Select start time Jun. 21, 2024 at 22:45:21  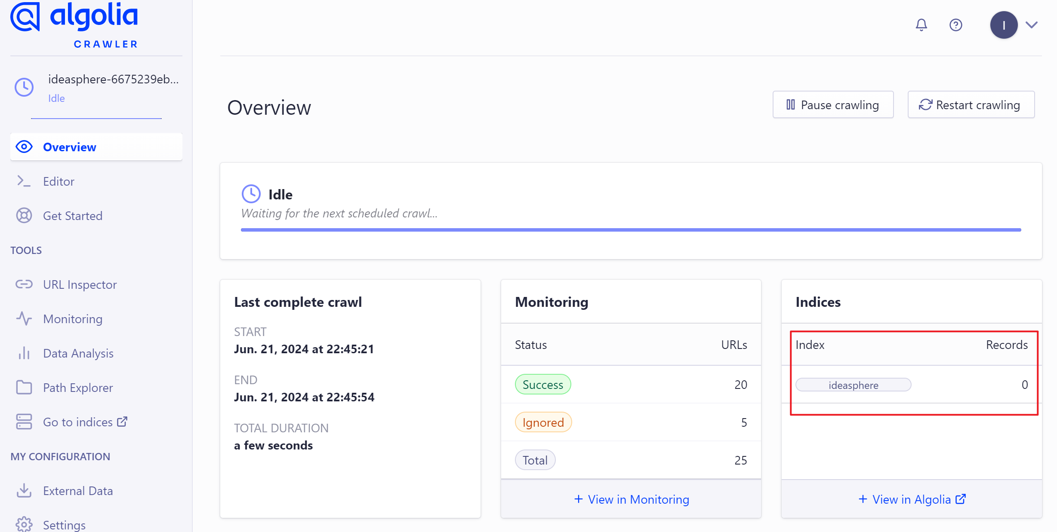304,349
